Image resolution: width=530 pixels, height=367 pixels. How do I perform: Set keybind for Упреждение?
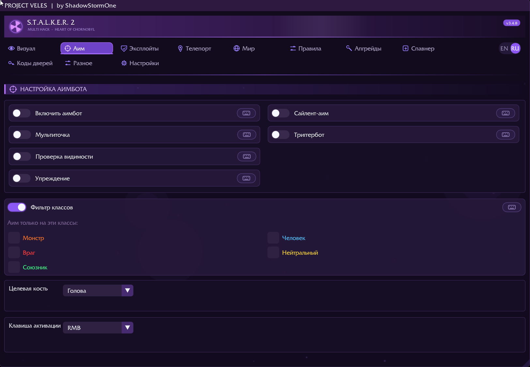tap(246, 178)
